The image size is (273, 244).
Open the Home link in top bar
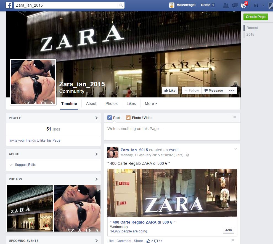click(205, 5)
